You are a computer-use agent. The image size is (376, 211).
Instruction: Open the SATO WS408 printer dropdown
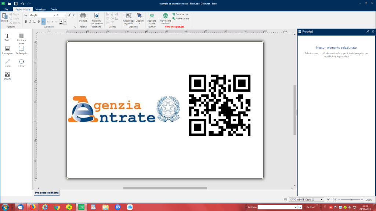[322, 200]
